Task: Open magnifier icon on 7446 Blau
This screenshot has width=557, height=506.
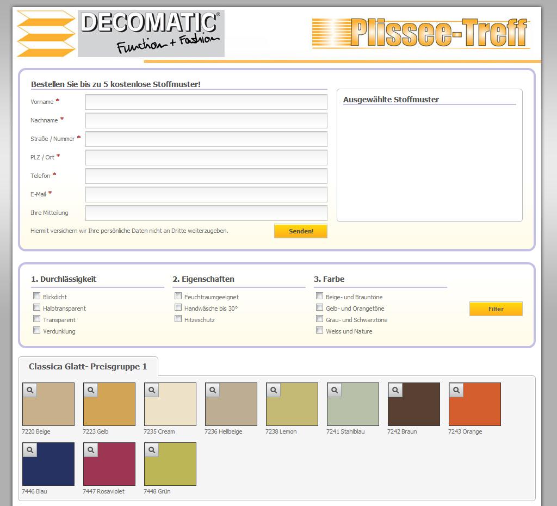Action: tap(30, 450)
